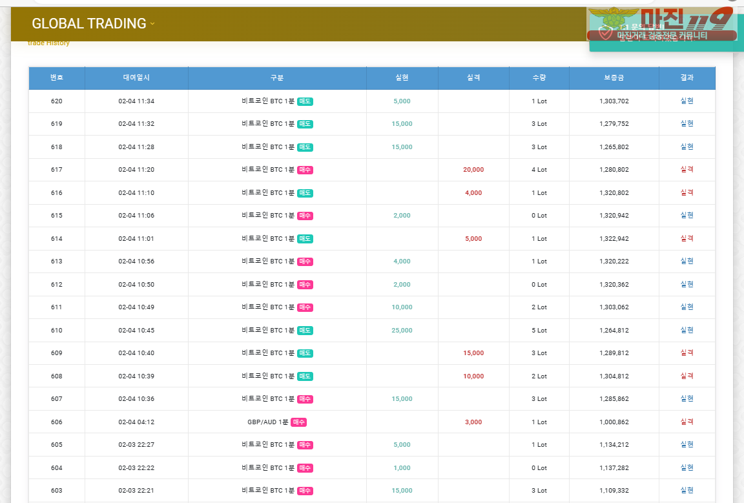
Task: Click the 매도 badge in row 620
Action: coord(305,101)
